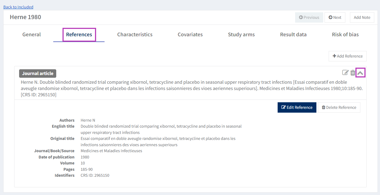This screenshot has width=380, height=195.
Task: Click the Journal article badge
Action: click(x=38, y=73)
